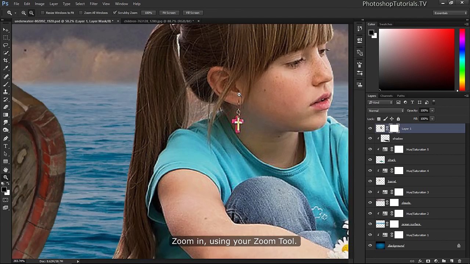The height and width of the screenshot is (264, 470).
Task: Click the Fill Screen button
Action: [192, 13]
